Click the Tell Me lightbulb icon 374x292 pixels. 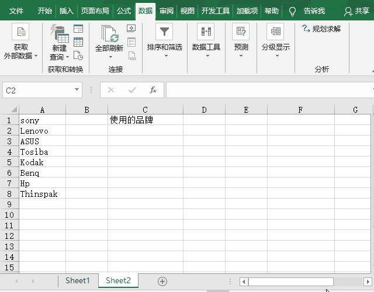292,11
